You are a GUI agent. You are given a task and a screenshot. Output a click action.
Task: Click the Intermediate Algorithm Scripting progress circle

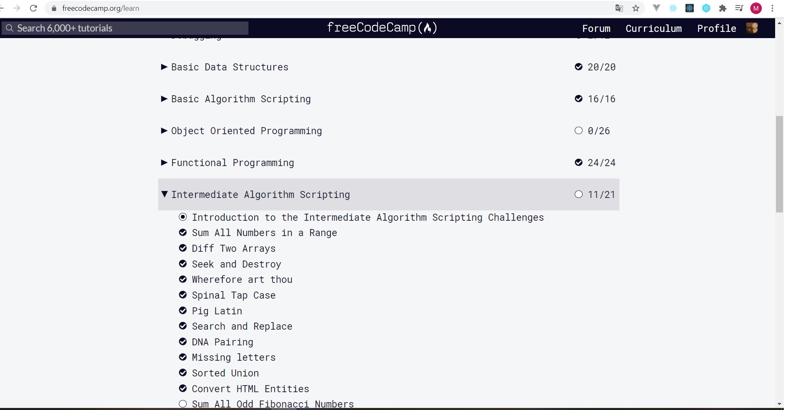point(578,194)
